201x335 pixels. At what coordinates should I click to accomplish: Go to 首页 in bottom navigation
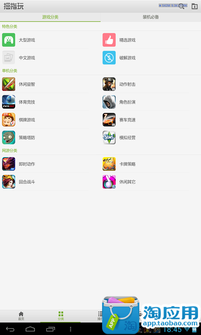(x=21, y=316)
